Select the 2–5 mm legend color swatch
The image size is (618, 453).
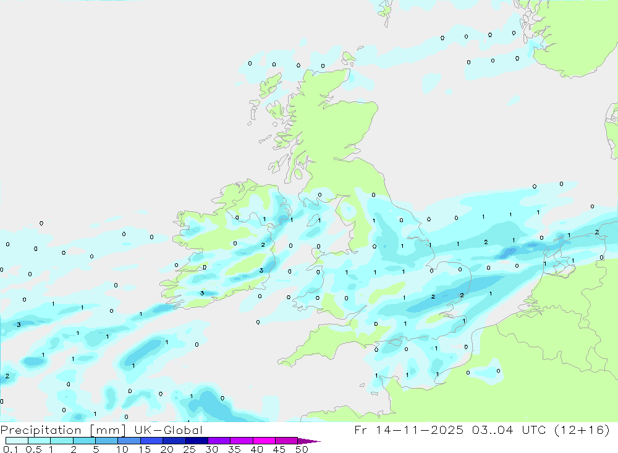(x=84, y=441)
